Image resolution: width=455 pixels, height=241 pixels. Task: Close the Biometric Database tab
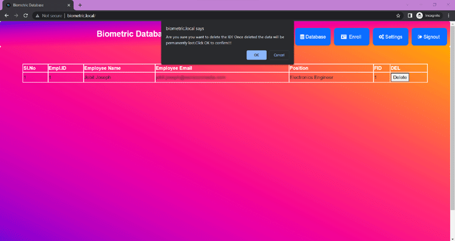[x=69, y=5]
